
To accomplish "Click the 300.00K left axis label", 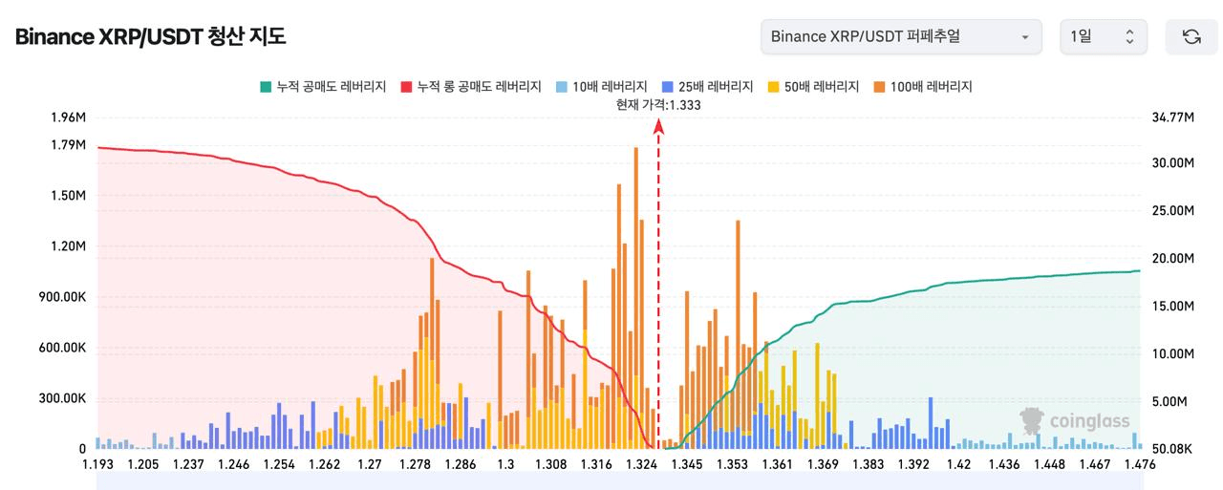I will tap(62, 398).
